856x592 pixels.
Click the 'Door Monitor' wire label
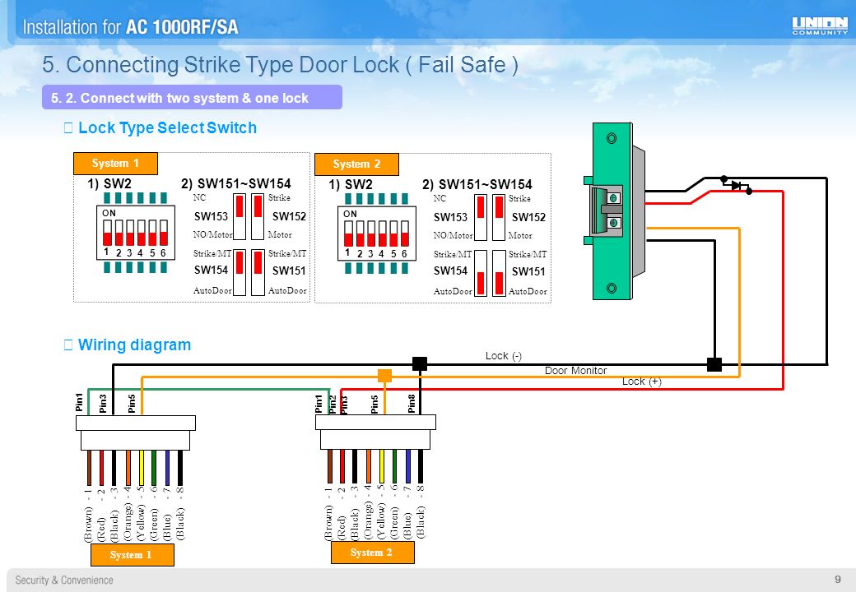coord(575,371)
